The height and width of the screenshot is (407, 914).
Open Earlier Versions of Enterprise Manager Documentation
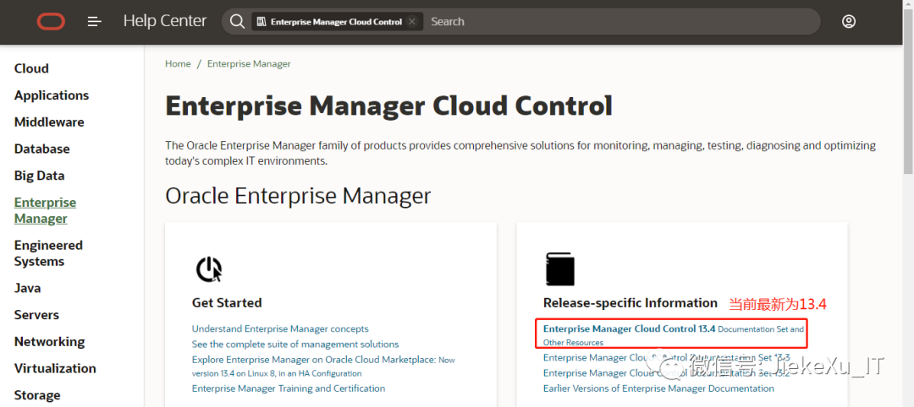658,388
